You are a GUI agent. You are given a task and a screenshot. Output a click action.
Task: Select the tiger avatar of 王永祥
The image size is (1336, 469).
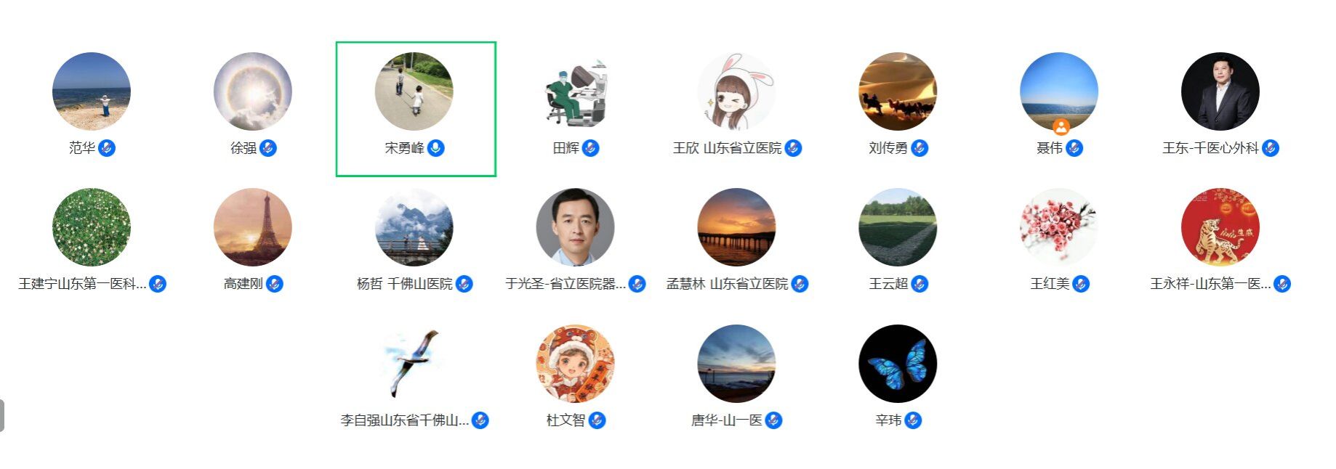point(1220,227)
